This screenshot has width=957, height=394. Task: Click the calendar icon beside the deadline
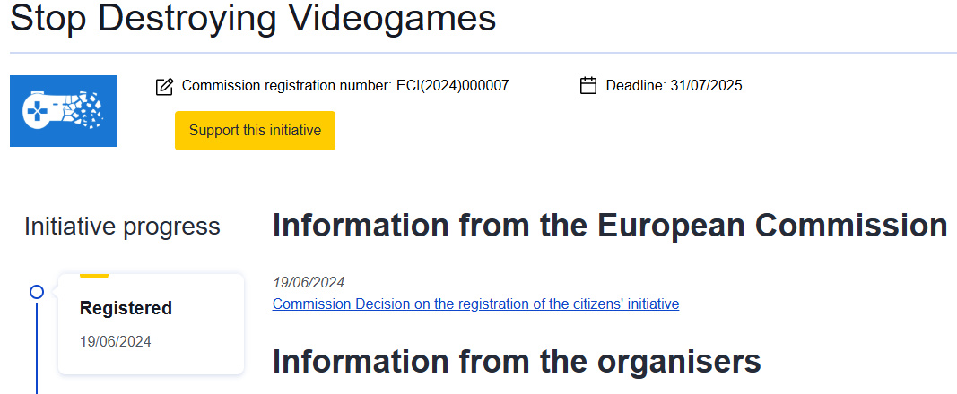[588, 86]
